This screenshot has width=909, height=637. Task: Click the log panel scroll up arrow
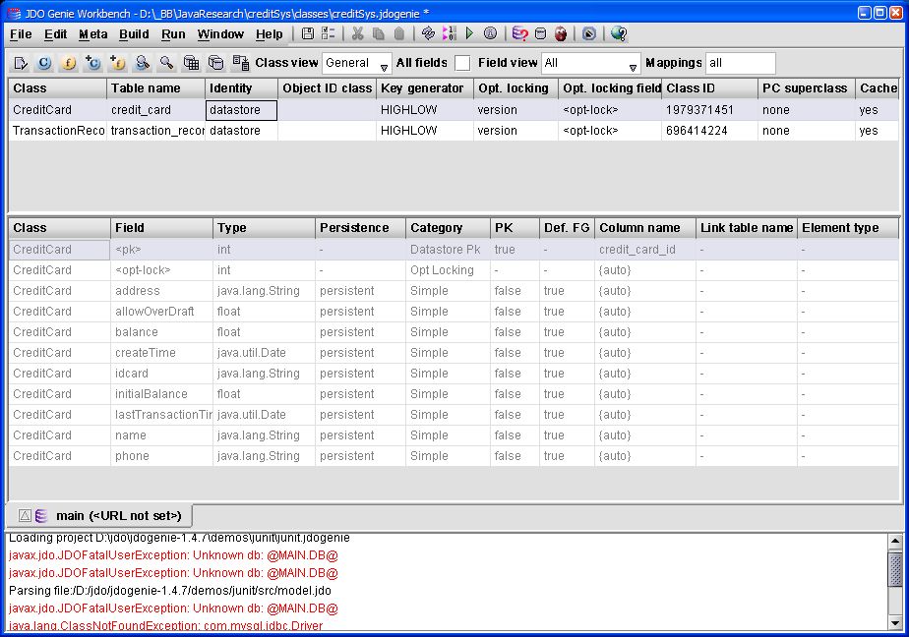[x=895, y=541]
